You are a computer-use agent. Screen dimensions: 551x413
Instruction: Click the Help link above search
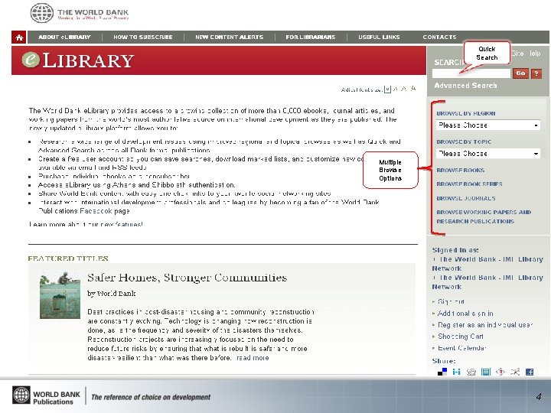(535, 54)
